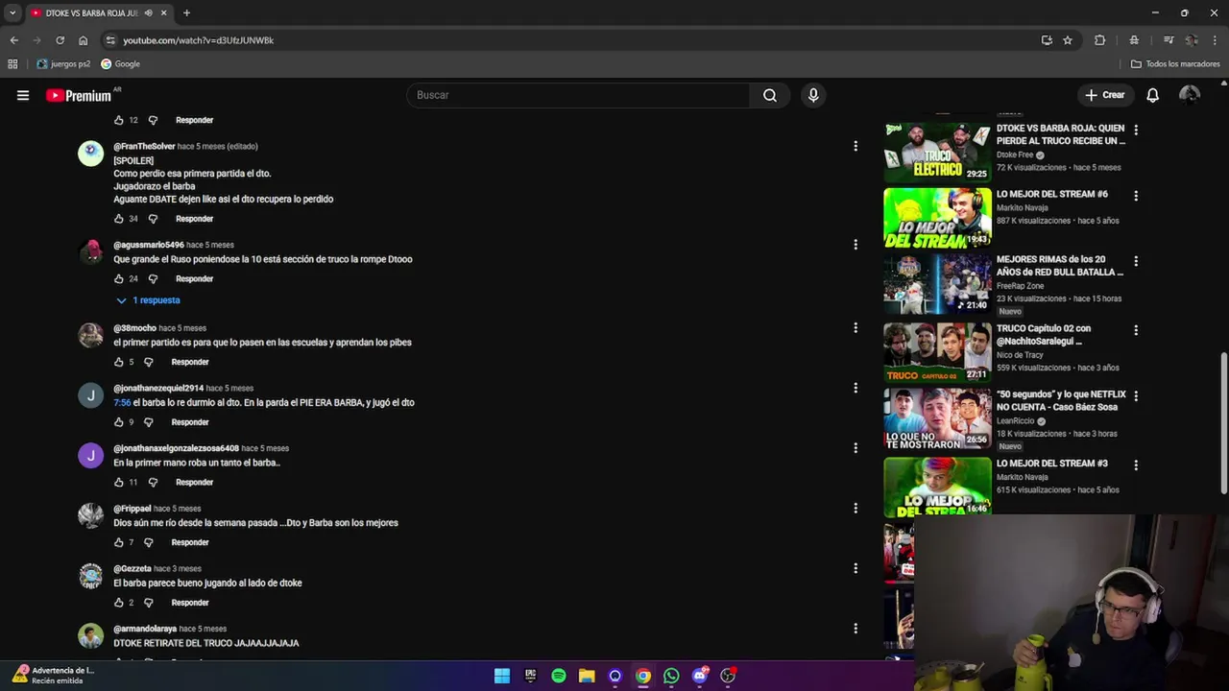Reload the page in the browser

click(x=60, y=40)
